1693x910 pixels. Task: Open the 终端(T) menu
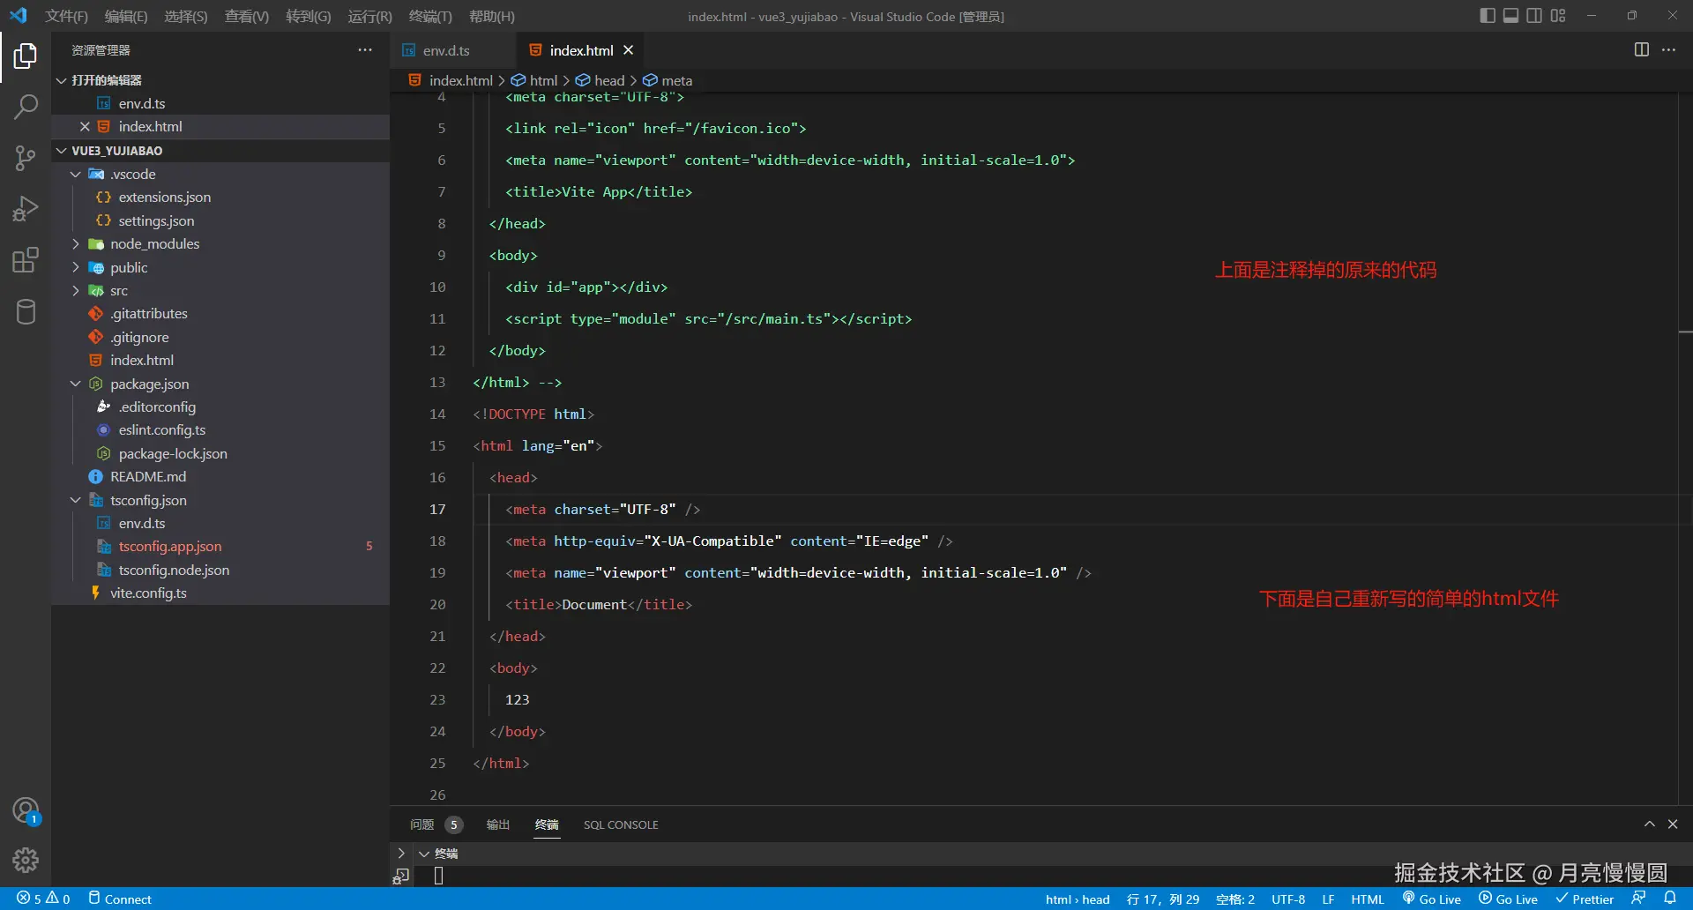(x=429, y=17)
